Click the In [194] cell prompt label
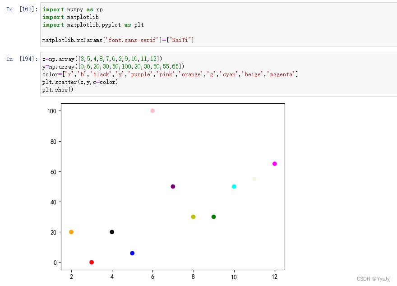Viewport: 397px width, 286px height. click(x=22, y=59)
